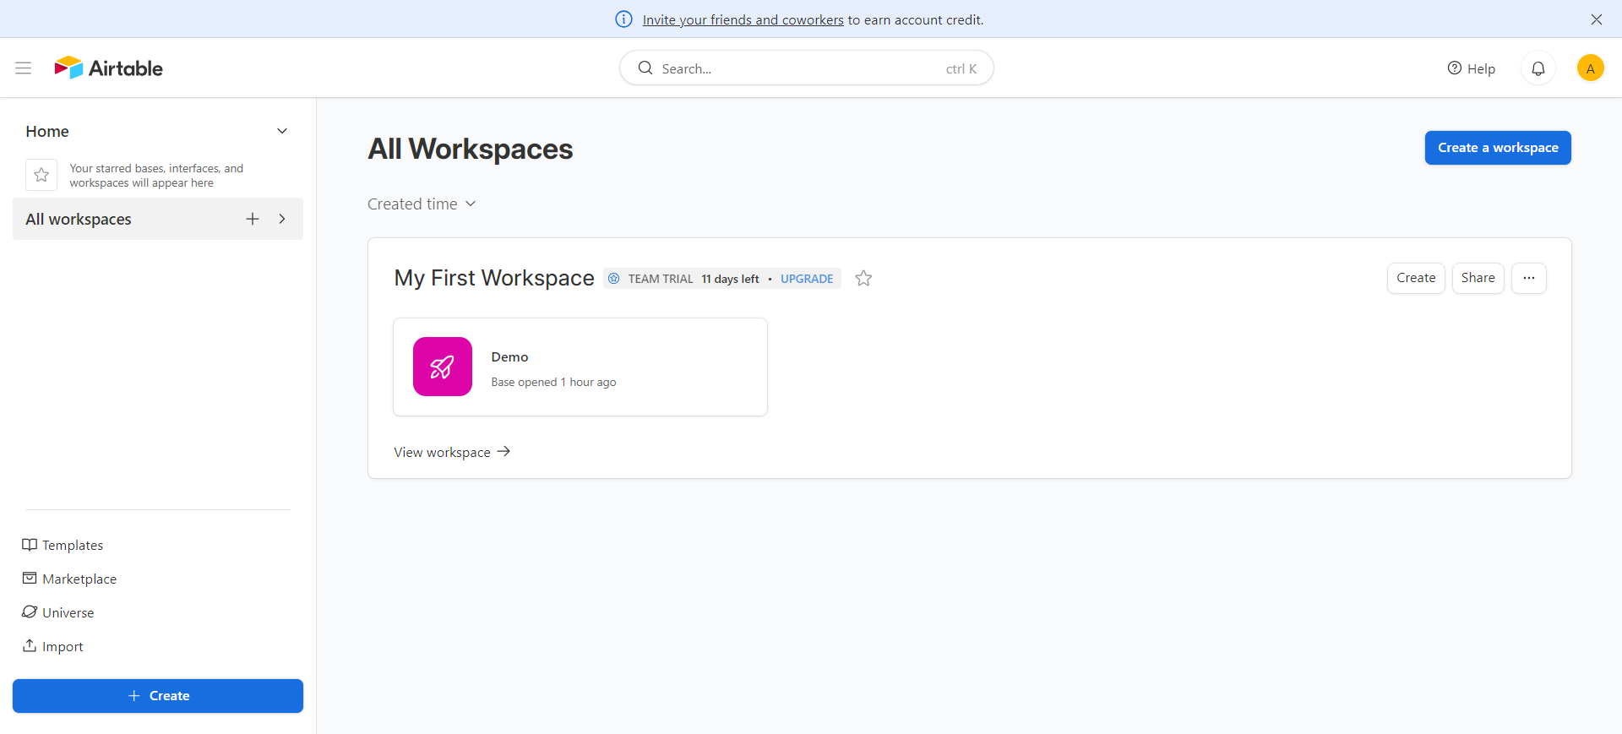Open the Created time sort dropdown
Viewport: 1622px width, 734px height.
[x=422, y=204]
